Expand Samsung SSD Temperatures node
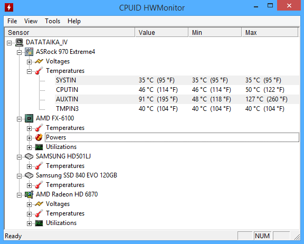The image size is (304, 244). tap(29, 185)
